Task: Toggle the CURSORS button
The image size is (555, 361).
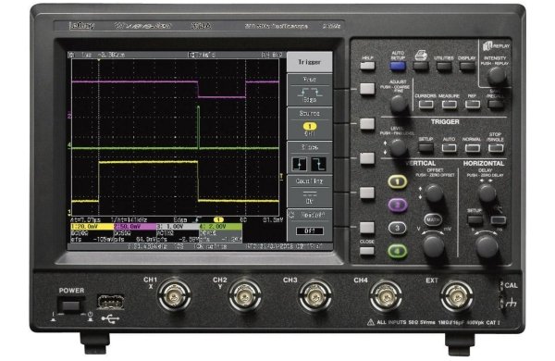Action: [x=425, y=105]
